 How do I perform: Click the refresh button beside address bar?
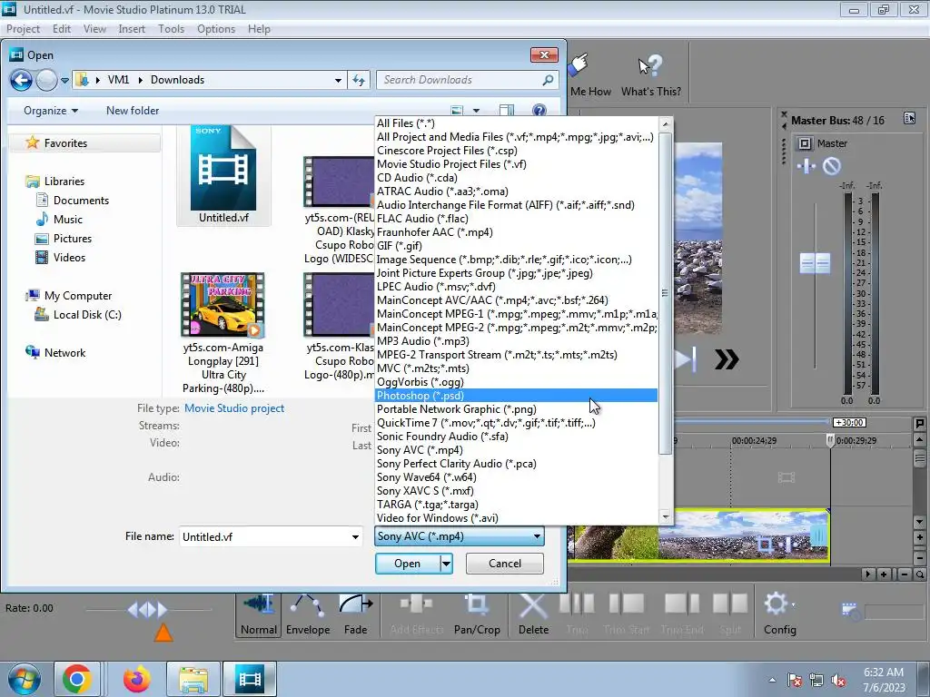pos(359,80)
